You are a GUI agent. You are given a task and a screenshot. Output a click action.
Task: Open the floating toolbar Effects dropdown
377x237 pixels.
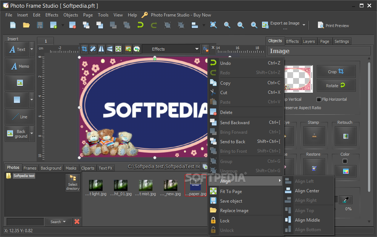[x=171, y=49]
